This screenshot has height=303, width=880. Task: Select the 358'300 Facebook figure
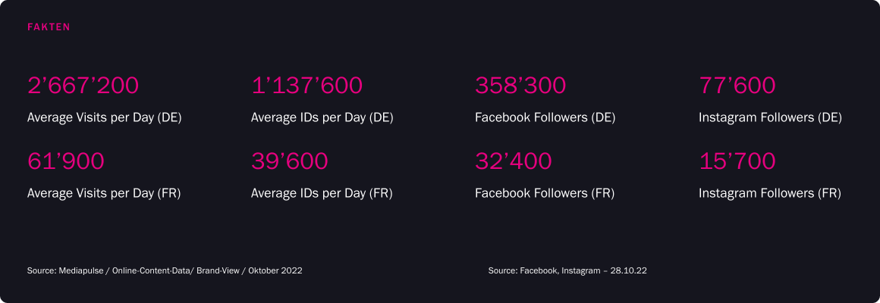pyautogui.click(x=520, y=86)
